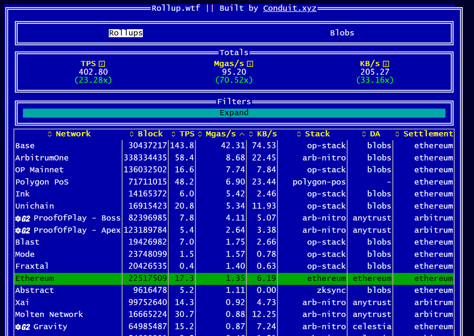Click Polygon PoS stack polygon-pos
The image size is (474, 336).
319,182
